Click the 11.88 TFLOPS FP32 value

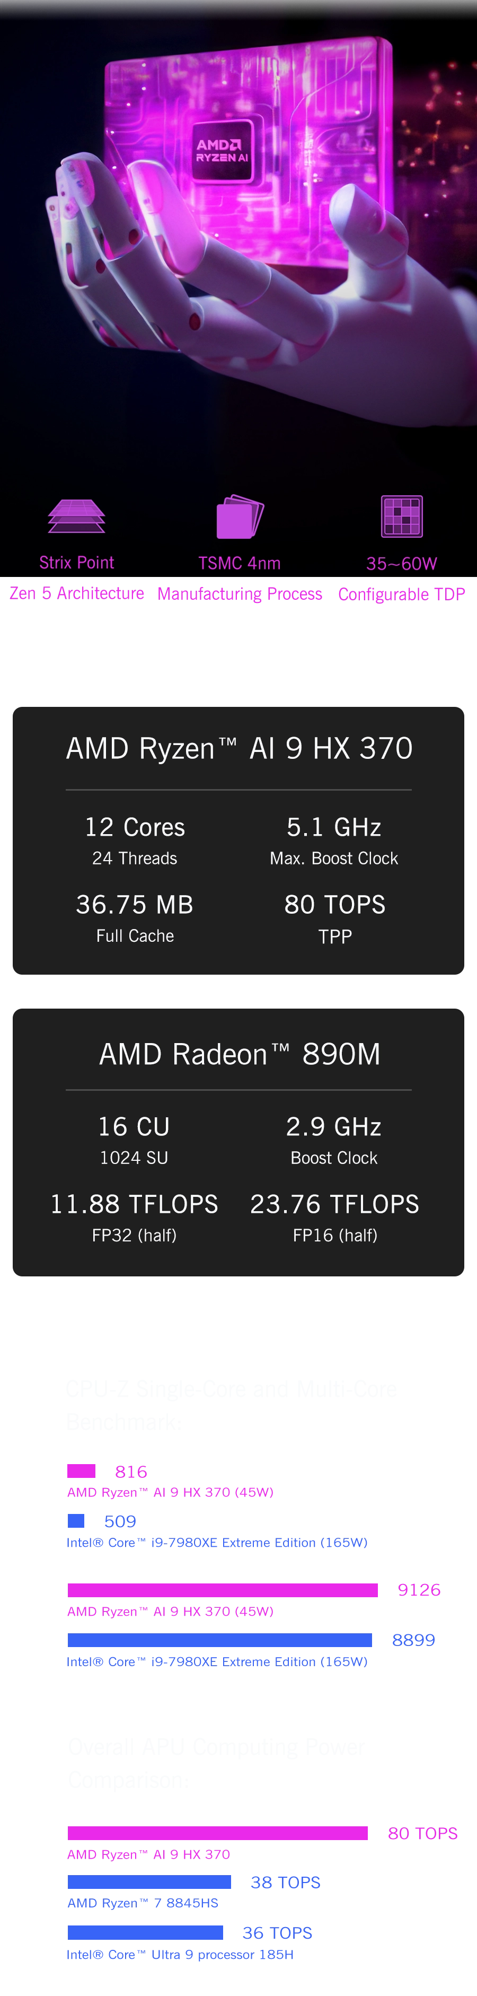click(x=134, y=1204)
